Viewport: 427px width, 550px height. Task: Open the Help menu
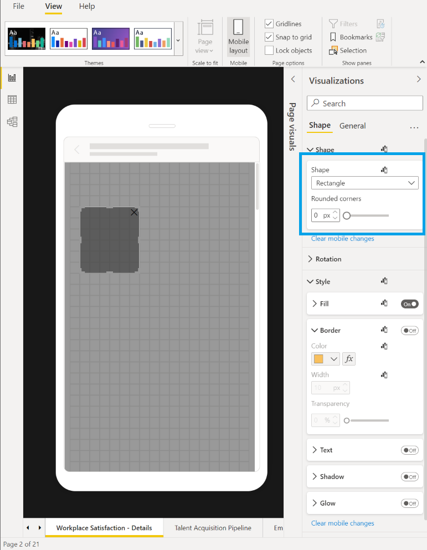click(87, 7)
